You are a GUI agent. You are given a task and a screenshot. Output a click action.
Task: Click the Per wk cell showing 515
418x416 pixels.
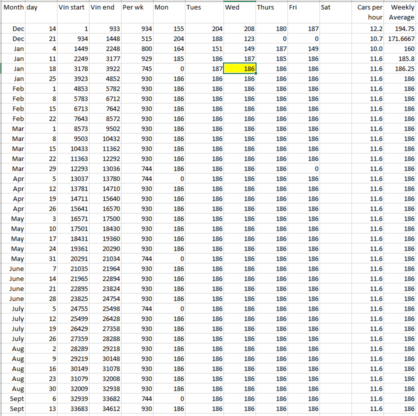click(x=136, y=38)
